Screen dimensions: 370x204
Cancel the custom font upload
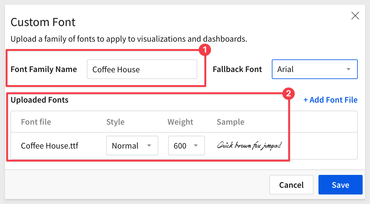click(x=291, y=185)
